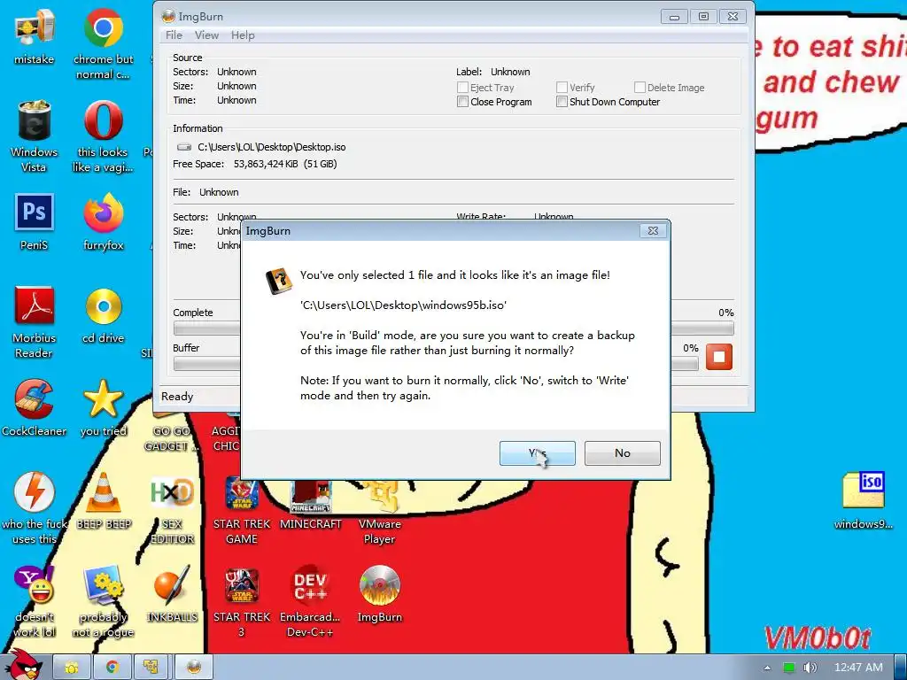Click the Show Desktop strip after the clock

(901, 668)
